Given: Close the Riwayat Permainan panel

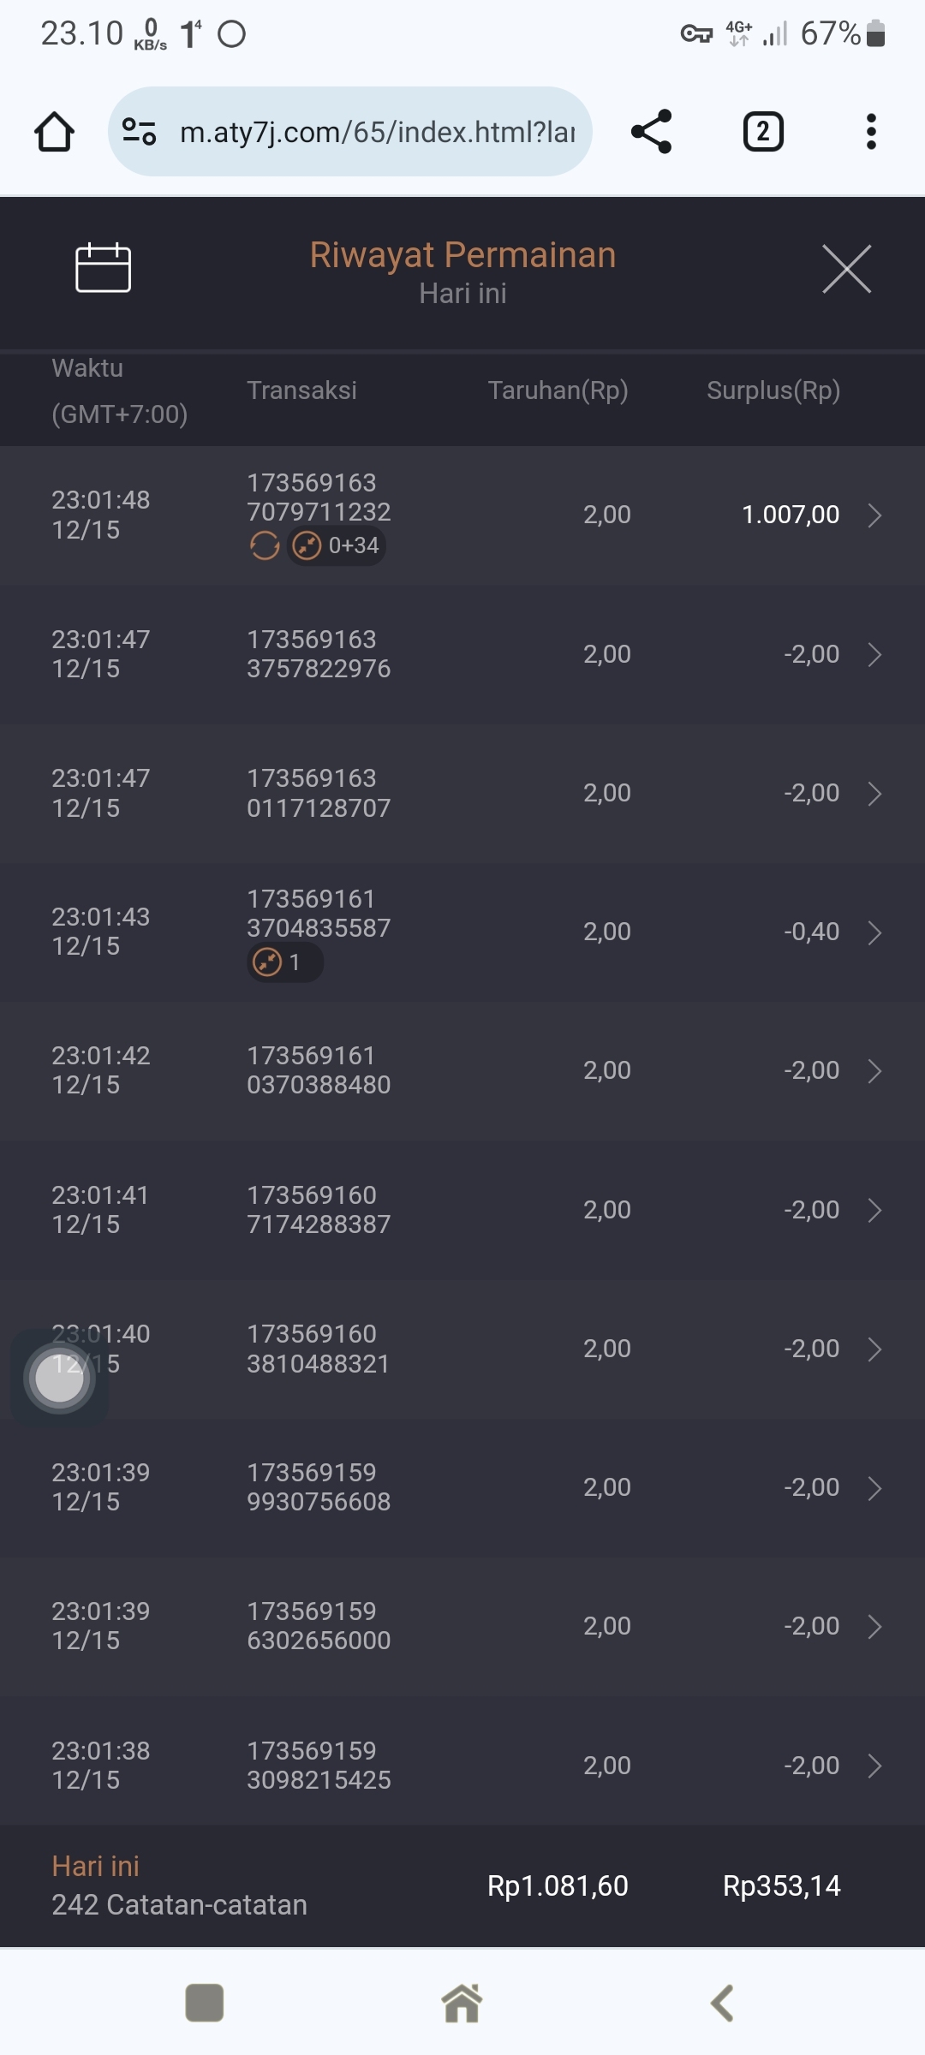Looking at the screenshot, I should [846, 269].
